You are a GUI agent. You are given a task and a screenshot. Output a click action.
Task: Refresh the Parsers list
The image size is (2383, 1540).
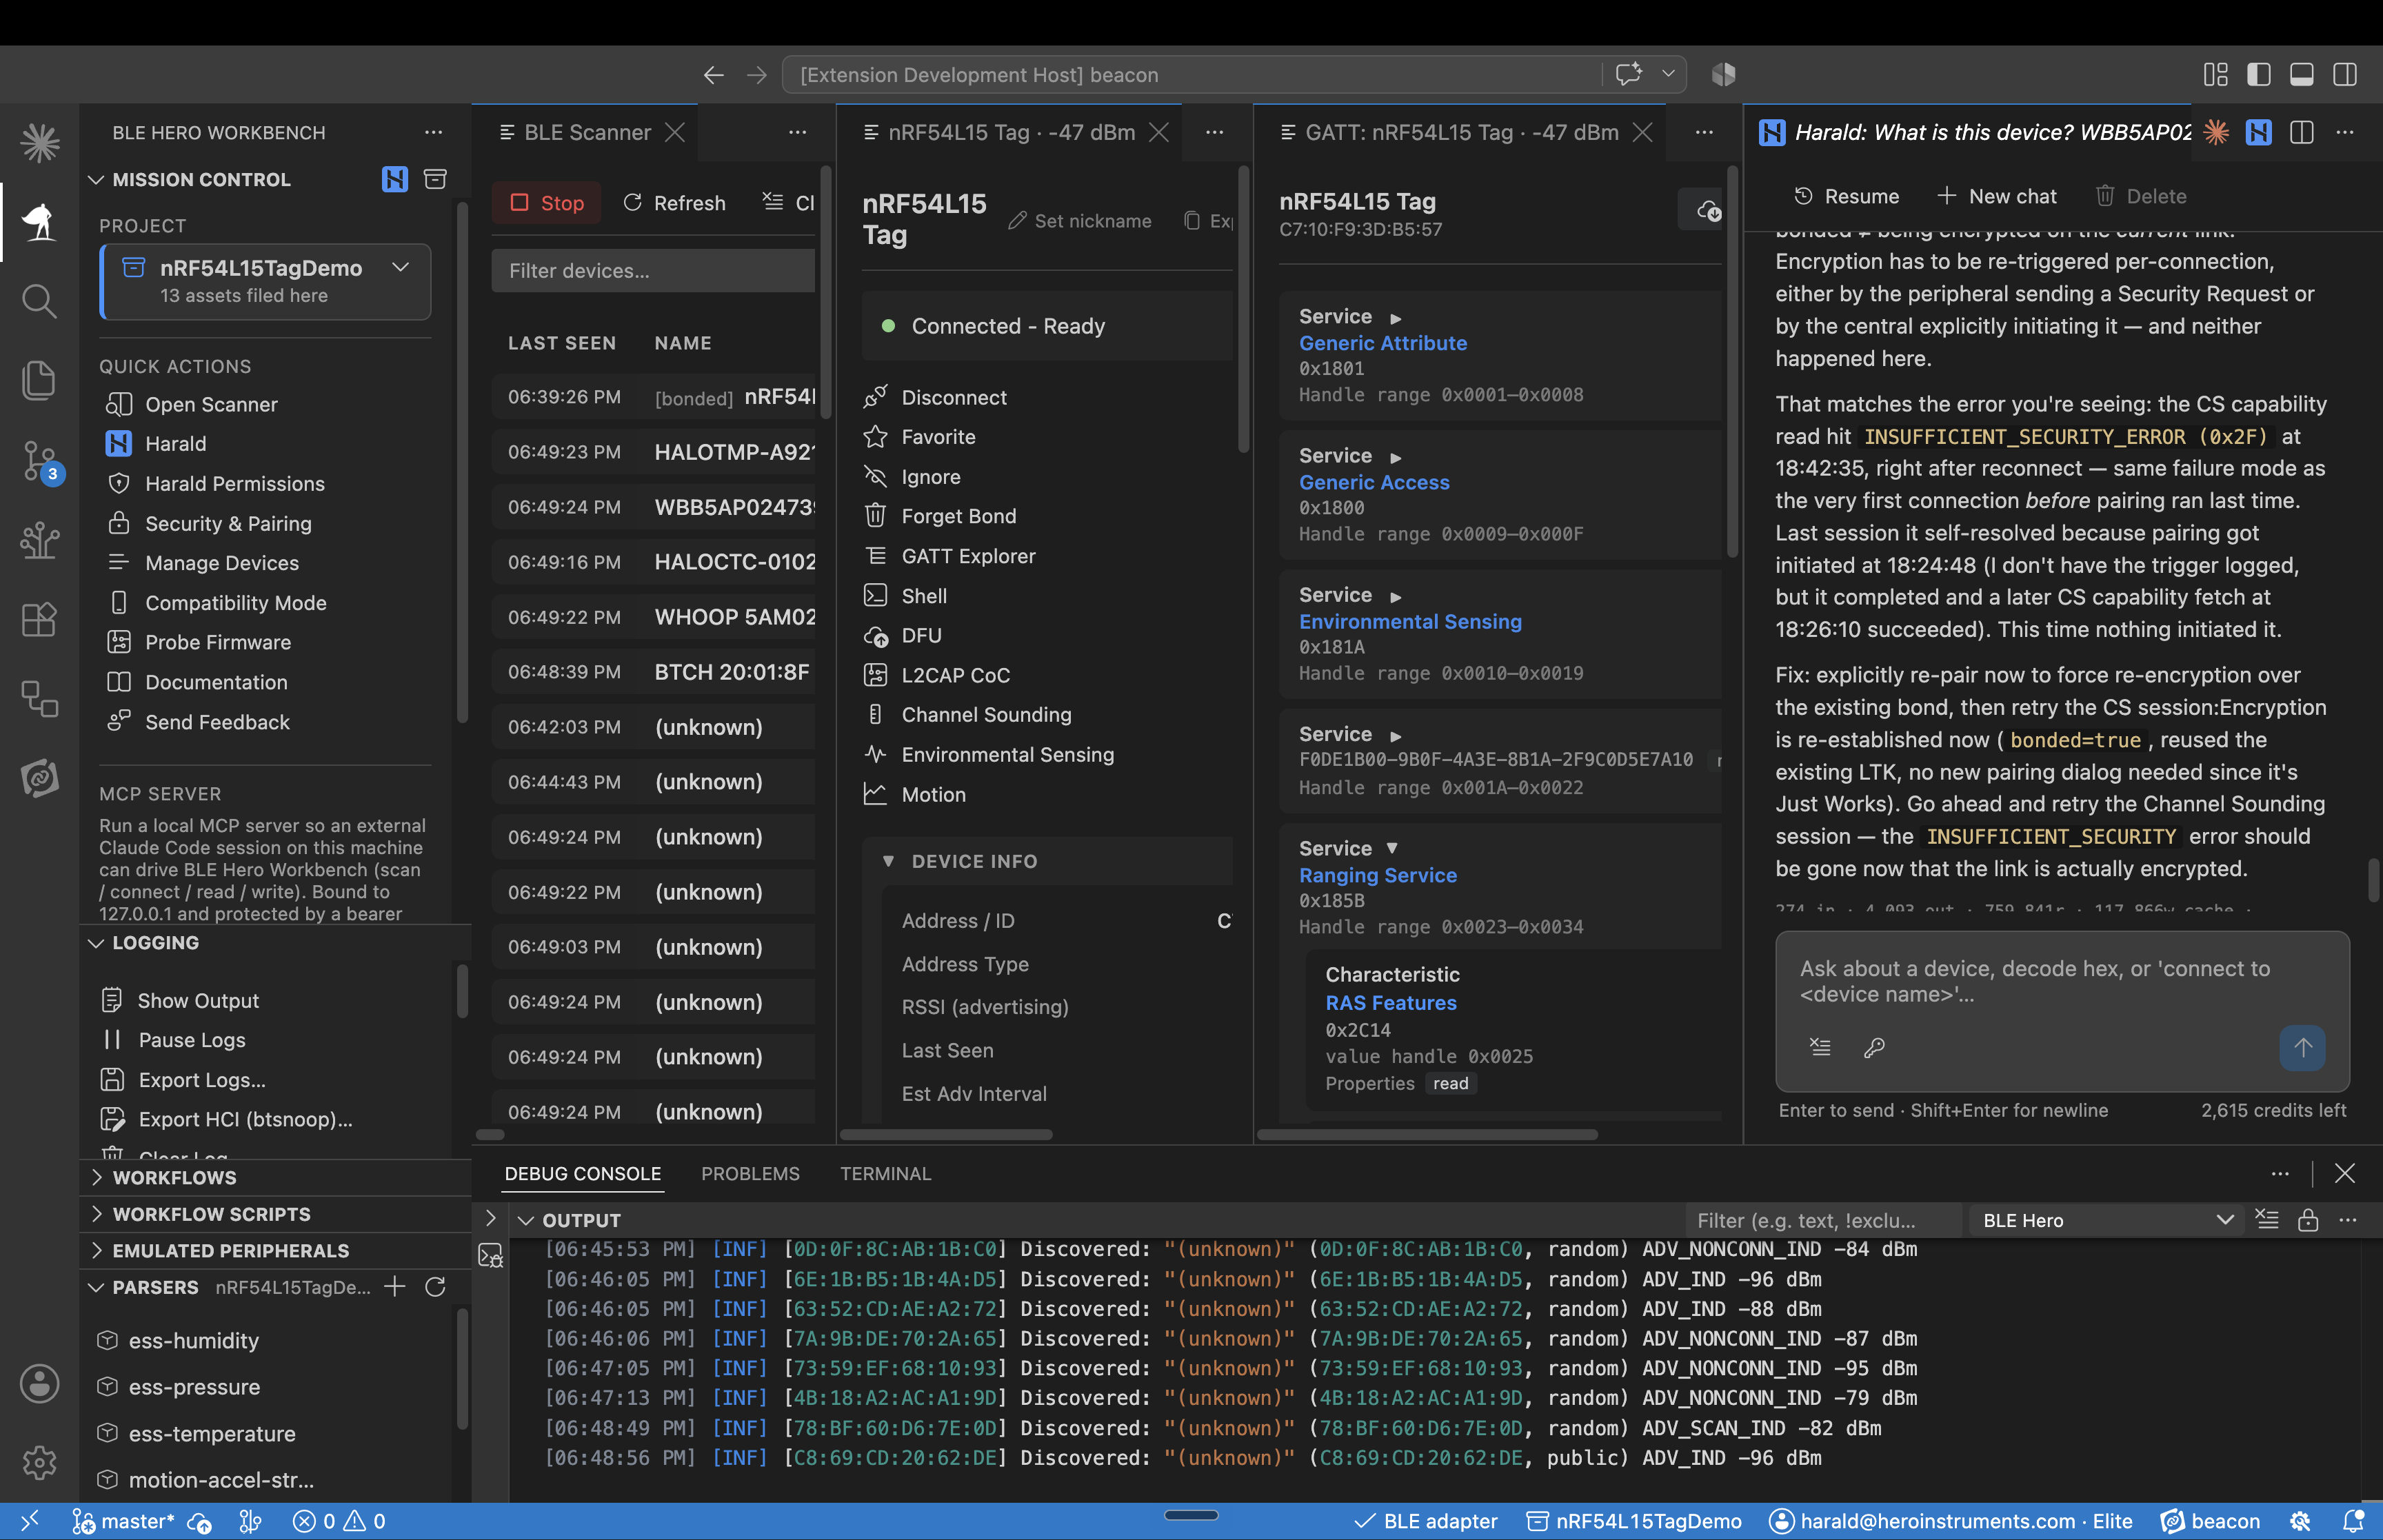[x=435, y=1287]
